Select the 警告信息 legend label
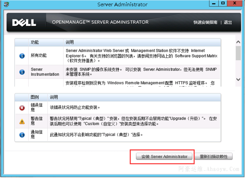Viewport: 245px width, 178px height. [36, 121]
